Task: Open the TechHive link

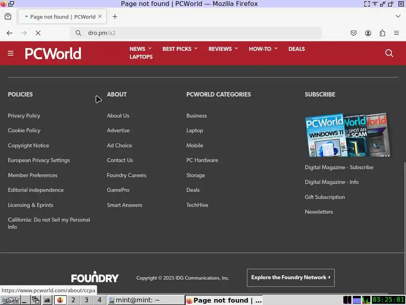Action: pos(197,205)
